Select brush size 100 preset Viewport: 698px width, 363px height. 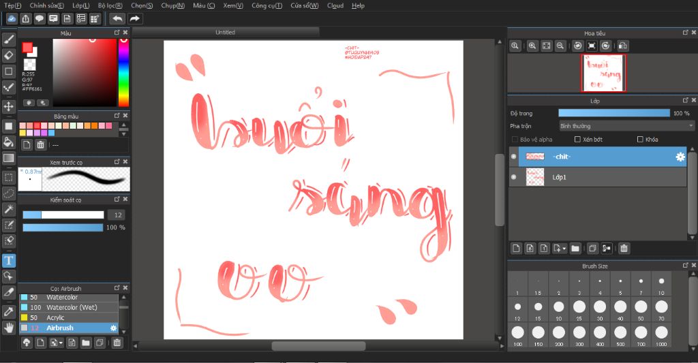pyautogui.click(x=518, y=334)
